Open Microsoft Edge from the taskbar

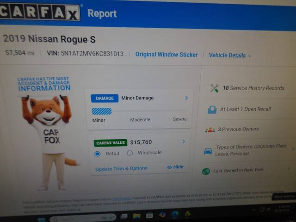175,214
